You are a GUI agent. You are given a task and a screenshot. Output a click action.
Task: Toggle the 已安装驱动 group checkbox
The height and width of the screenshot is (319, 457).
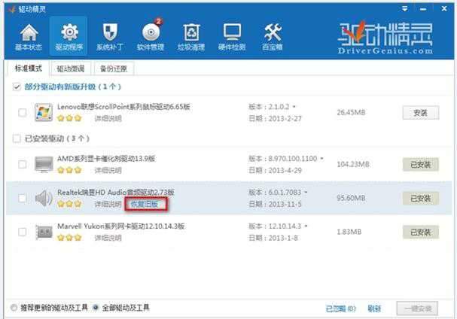pos(17,138)
